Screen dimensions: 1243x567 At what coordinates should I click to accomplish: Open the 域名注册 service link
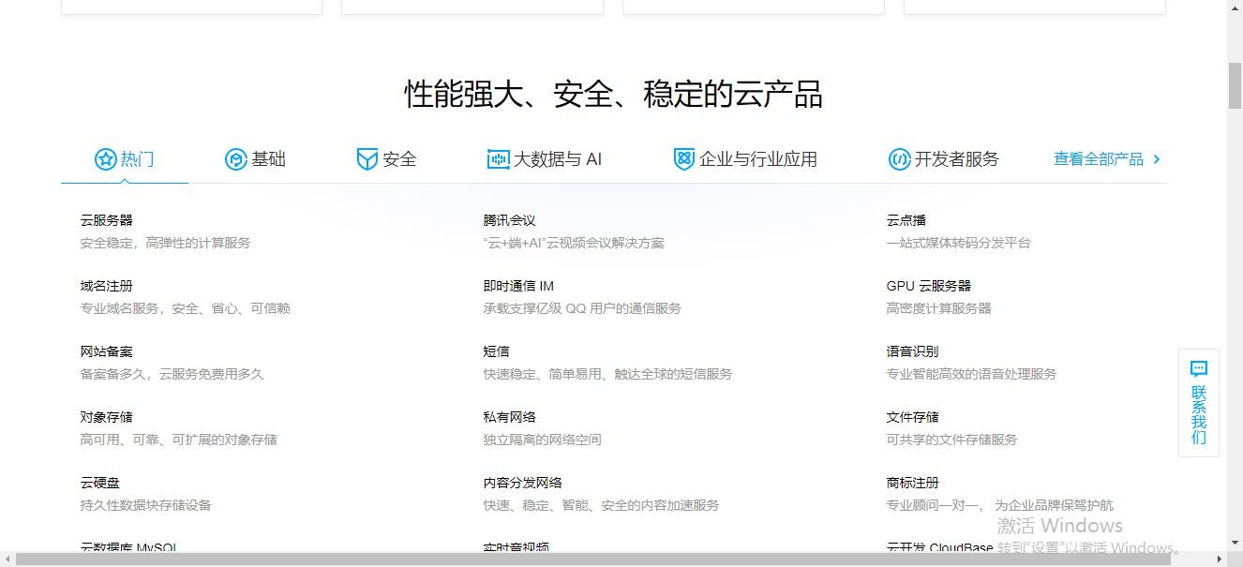pyautogui.click(x=105, y=285)
